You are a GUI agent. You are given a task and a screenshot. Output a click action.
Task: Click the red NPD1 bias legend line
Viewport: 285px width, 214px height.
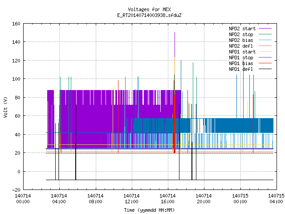pyautogui.click(x=265, y=63)
